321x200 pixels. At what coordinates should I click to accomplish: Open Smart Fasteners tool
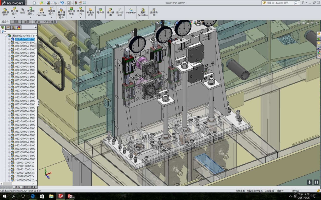click(x=41, y=12)
